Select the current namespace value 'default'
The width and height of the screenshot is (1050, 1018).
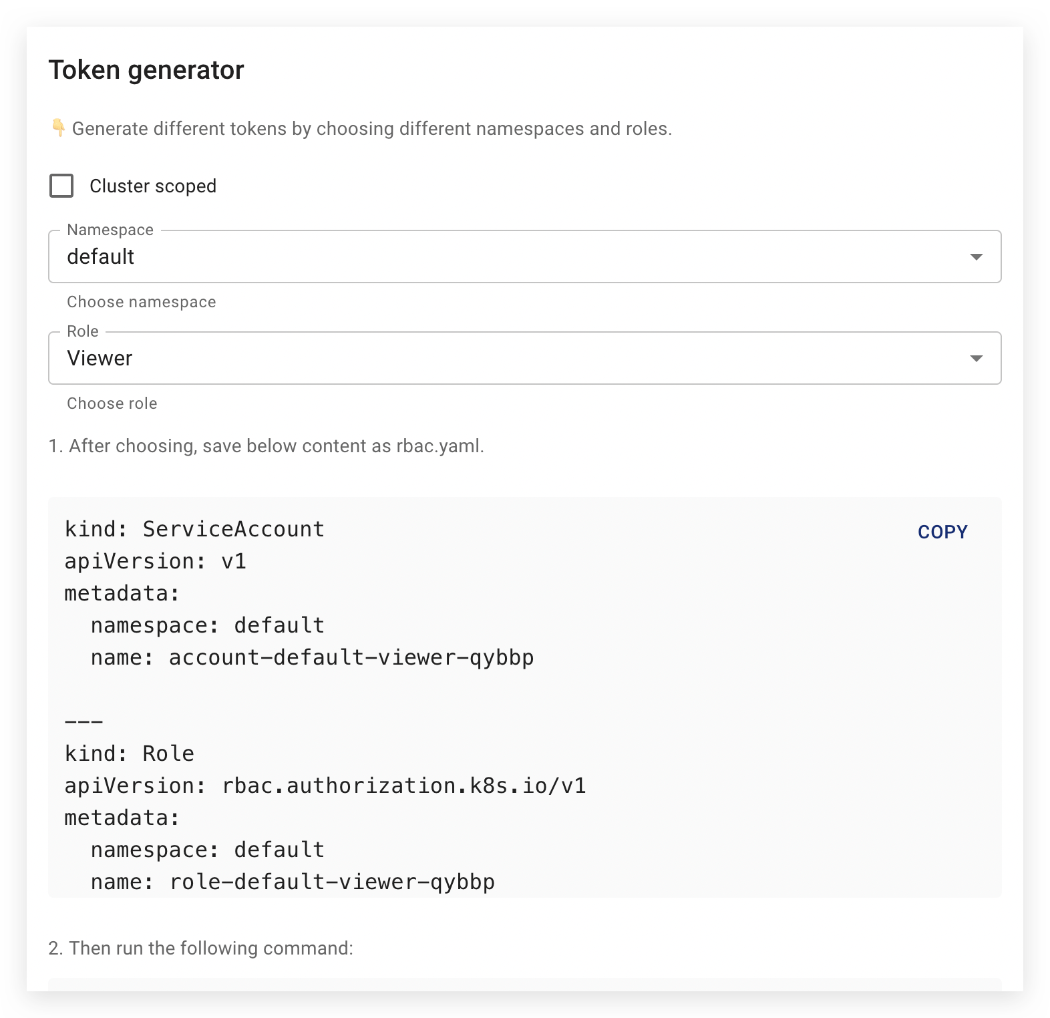pyautogui.click(x=100, y=256)
